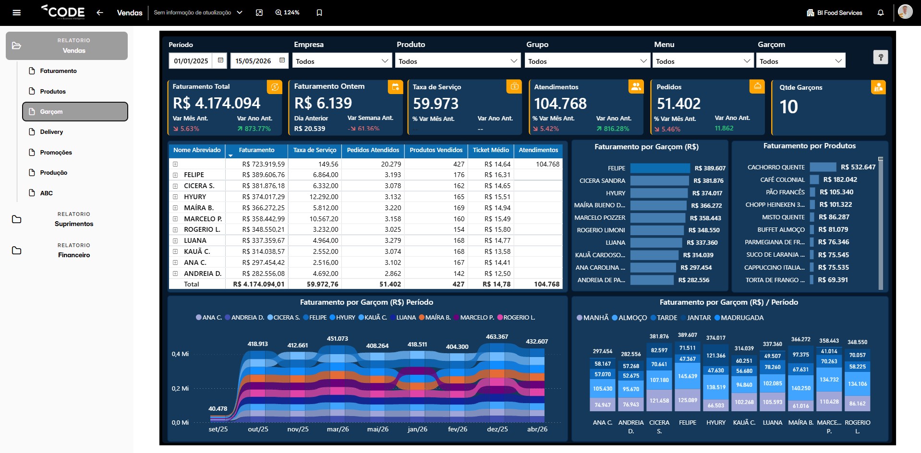The height and width of the screenshot is (453, 921).
Task: Open the Faturamento report page
Action: [75, 71]
